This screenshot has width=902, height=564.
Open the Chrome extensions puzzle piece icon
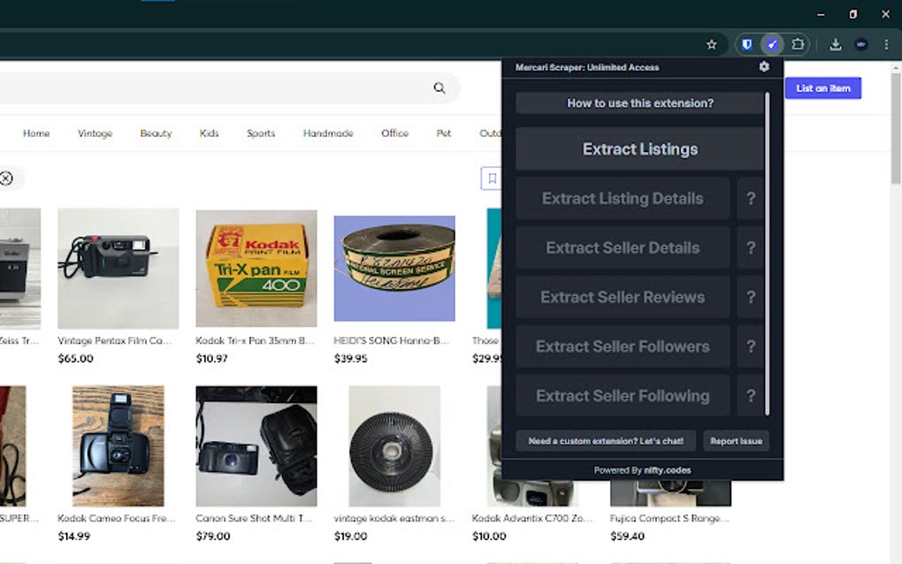point(798,43)
